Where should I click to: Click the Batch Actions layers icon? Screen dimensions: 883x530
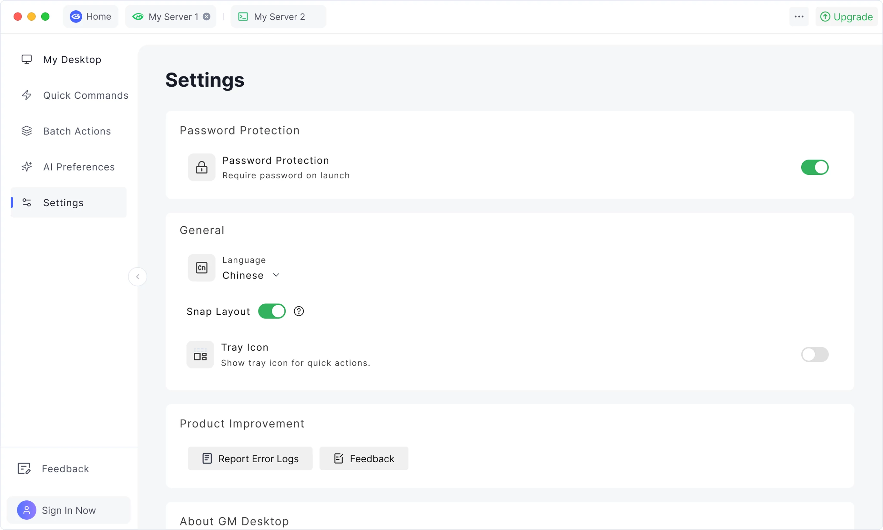[x=27, y=131]
